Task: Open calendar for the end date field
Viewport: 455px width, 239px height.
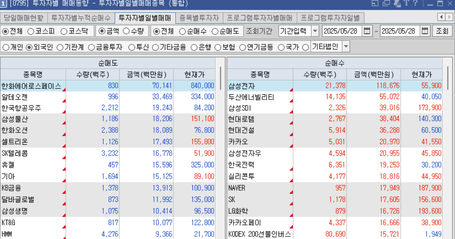Action: coord(425,31)
